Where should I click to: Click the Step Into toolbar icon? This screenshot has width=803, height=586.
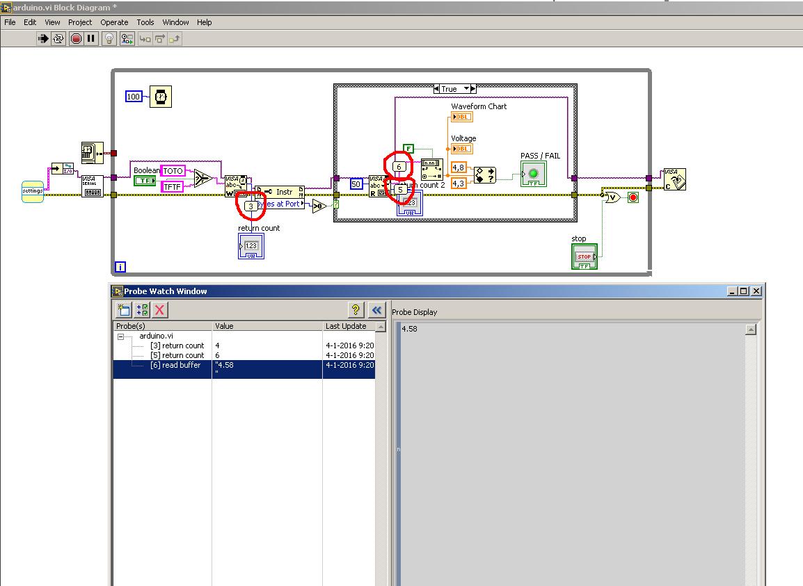point(145,39)
